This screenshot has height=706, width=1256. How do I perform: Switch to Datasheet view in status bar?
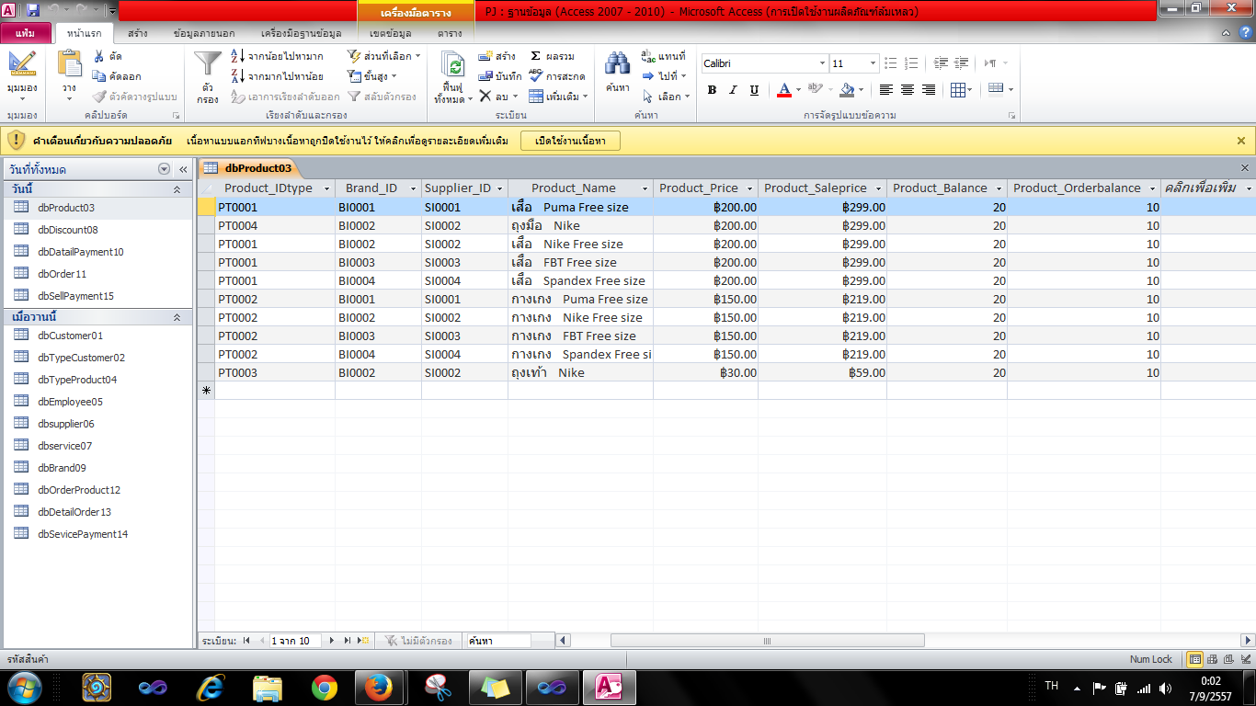[1194, 659]
